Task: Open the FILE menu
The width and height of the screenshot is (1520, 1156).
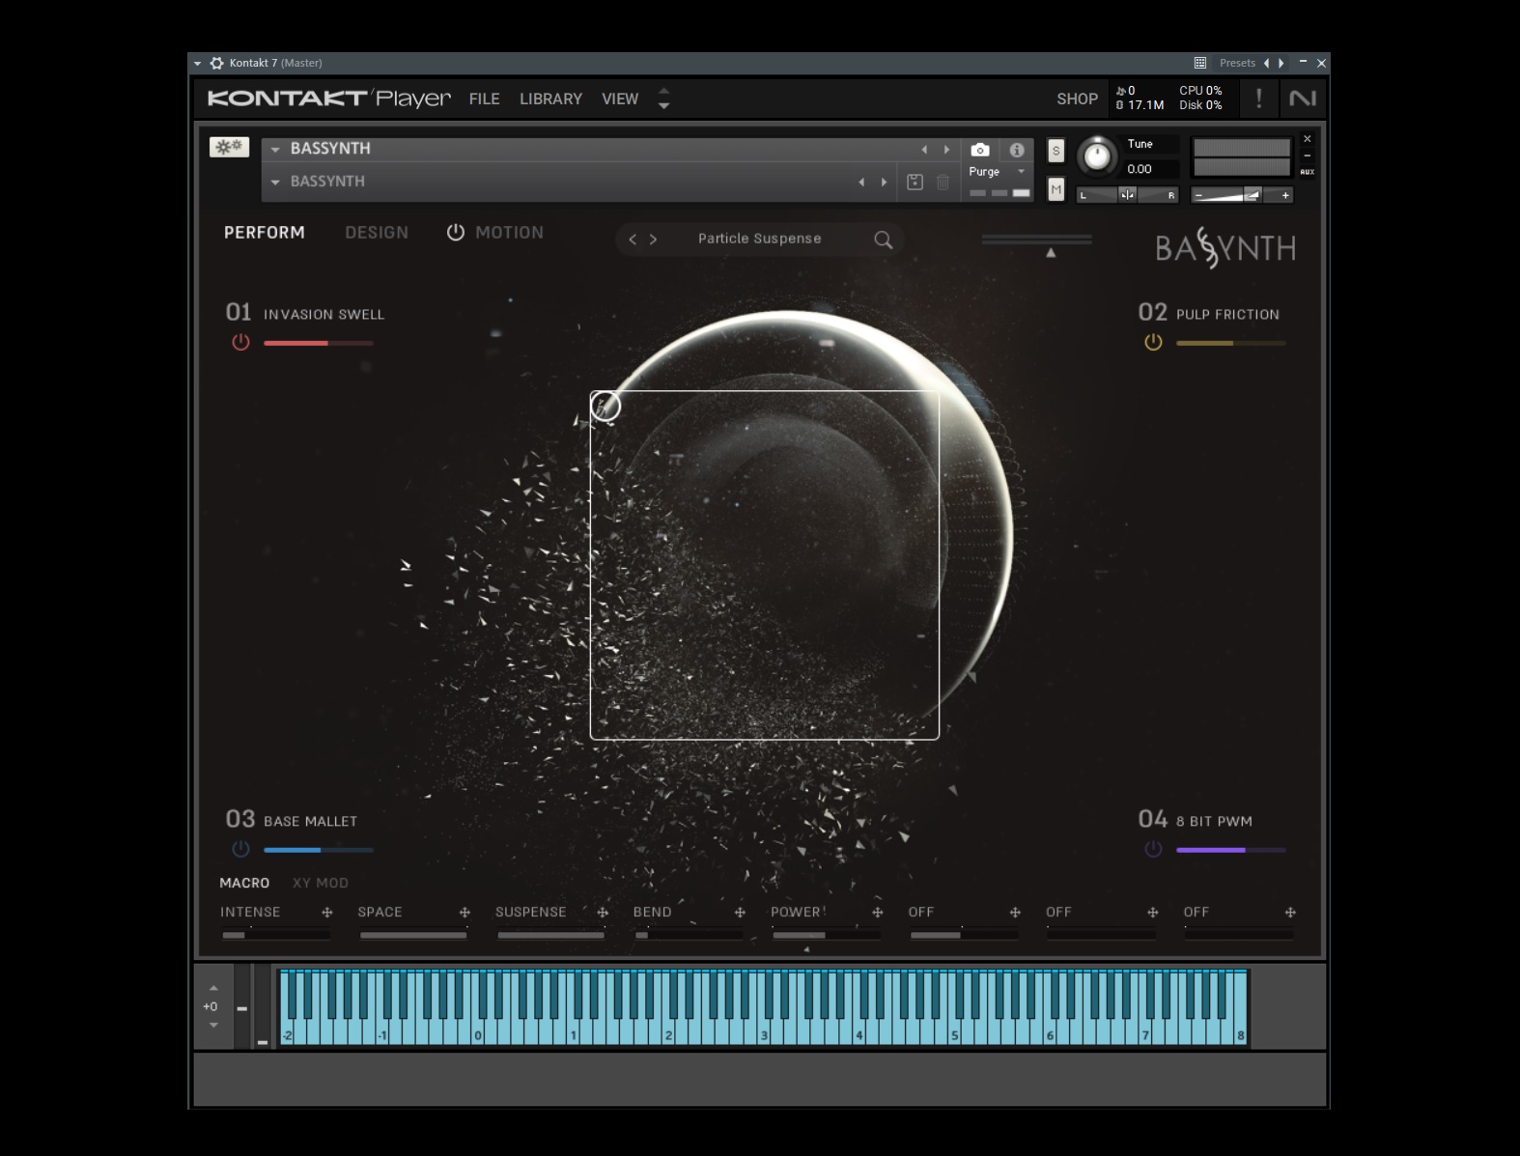Action: click(x=484, y=99)
